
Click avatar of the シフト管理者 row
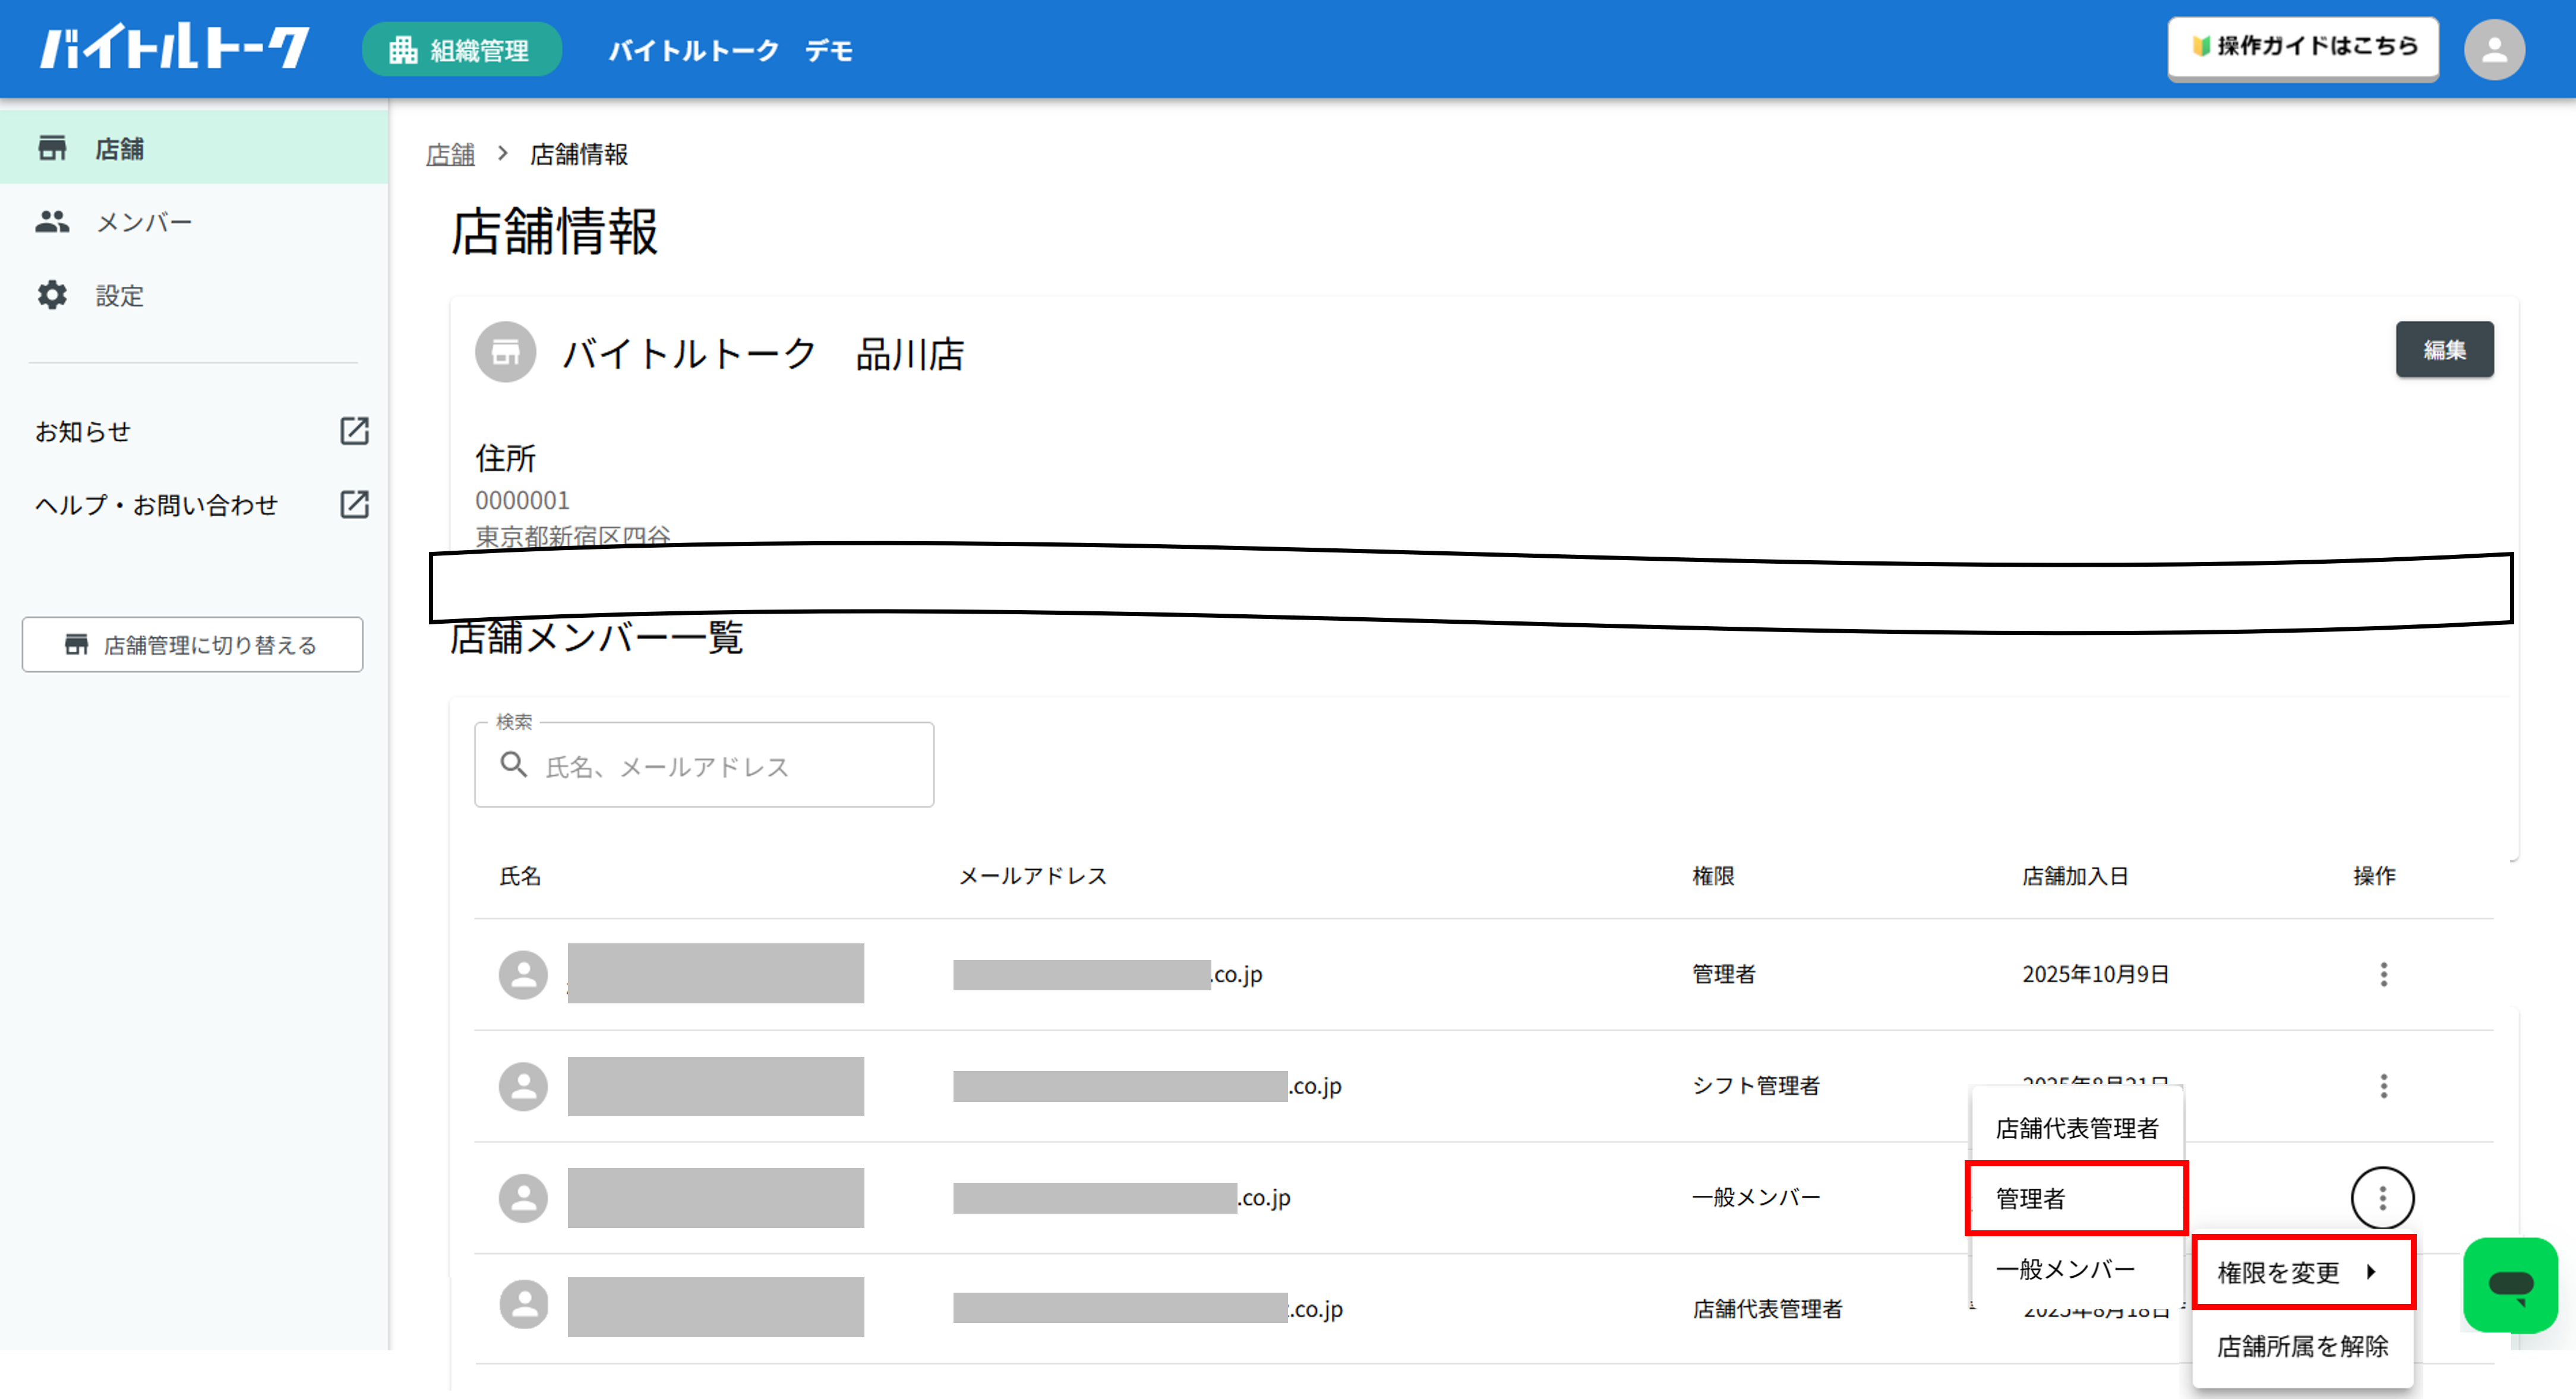tap(523, 1086)
